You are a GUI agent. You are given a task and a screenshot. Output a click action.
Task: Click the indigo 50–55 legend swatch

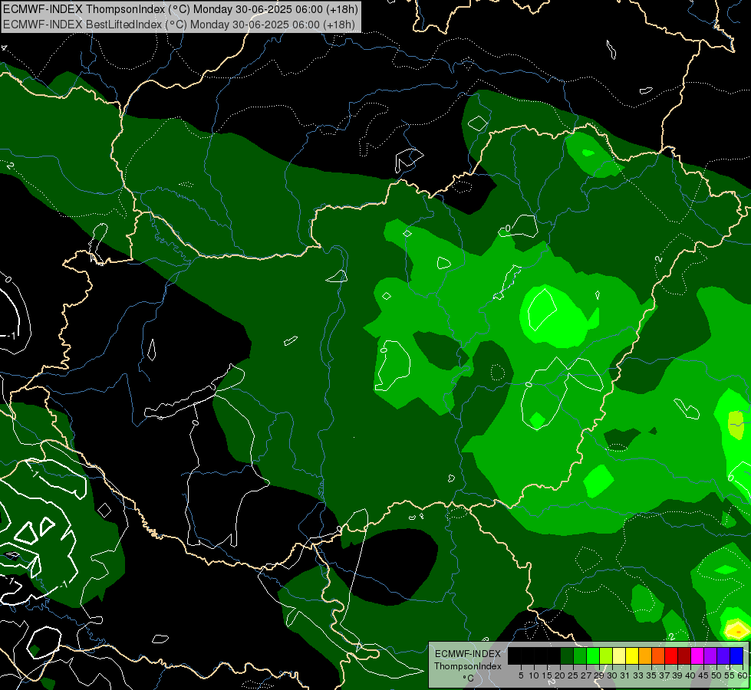723,655
